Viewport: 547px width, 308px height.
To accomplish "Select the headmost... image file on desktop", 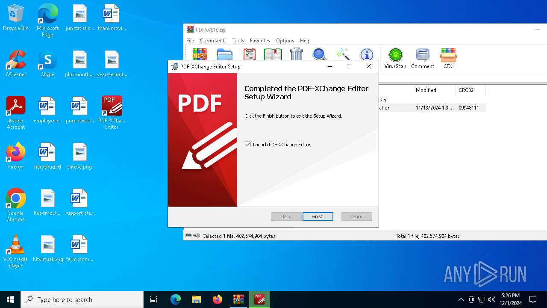I will click(x=47, y=202).
